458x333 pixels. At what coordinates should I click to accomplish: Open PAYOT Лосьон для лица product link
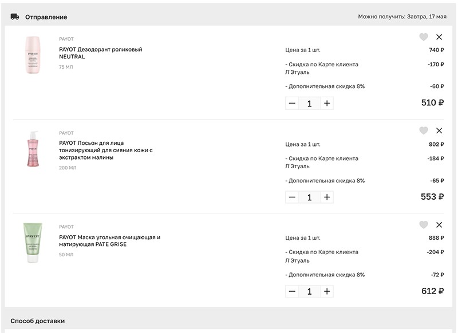pos(106,150)
